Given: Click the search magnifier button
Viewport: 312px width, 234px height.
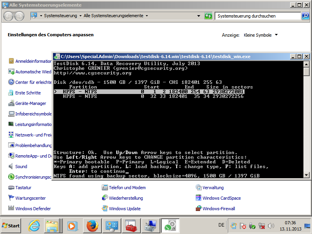Looking at the screenshot, I should [x=305, y=16].
